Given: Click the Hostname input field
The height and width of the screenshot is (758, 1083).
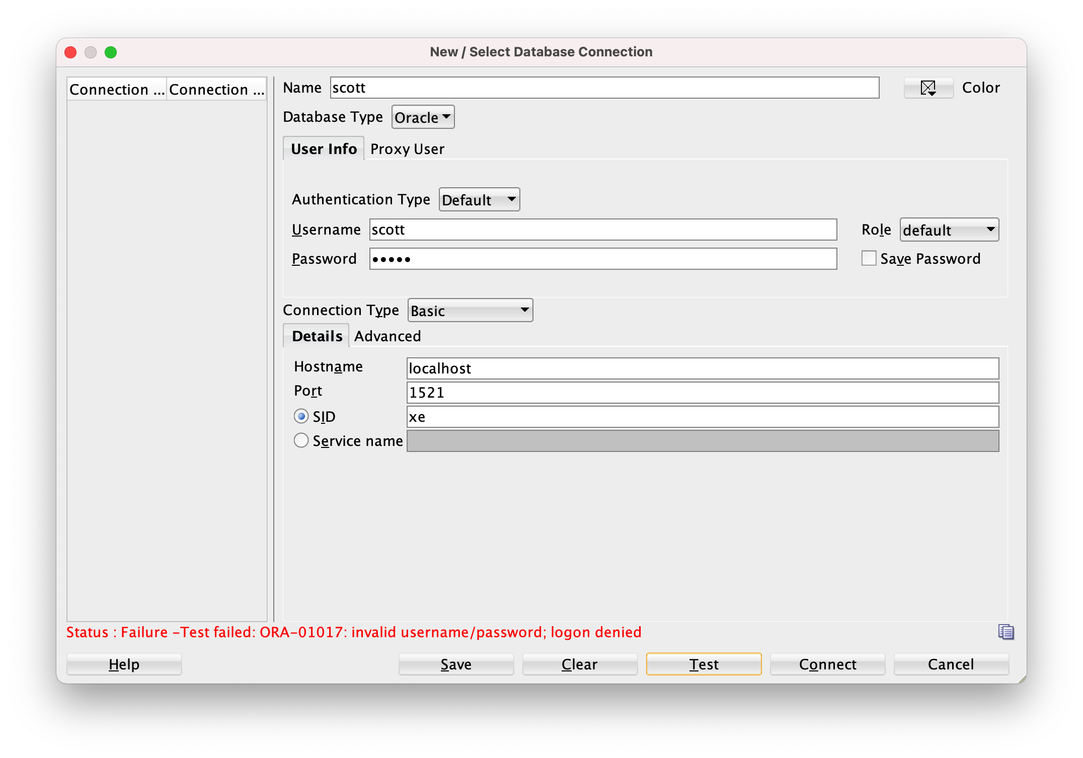Looking at the screenshot, I should [702, 368].
